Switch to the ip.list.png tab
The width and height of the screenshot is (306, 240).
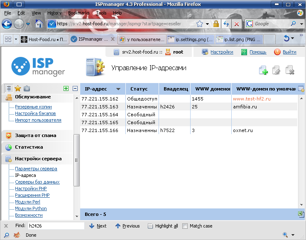pyautogui.click(x=239, y=39)
